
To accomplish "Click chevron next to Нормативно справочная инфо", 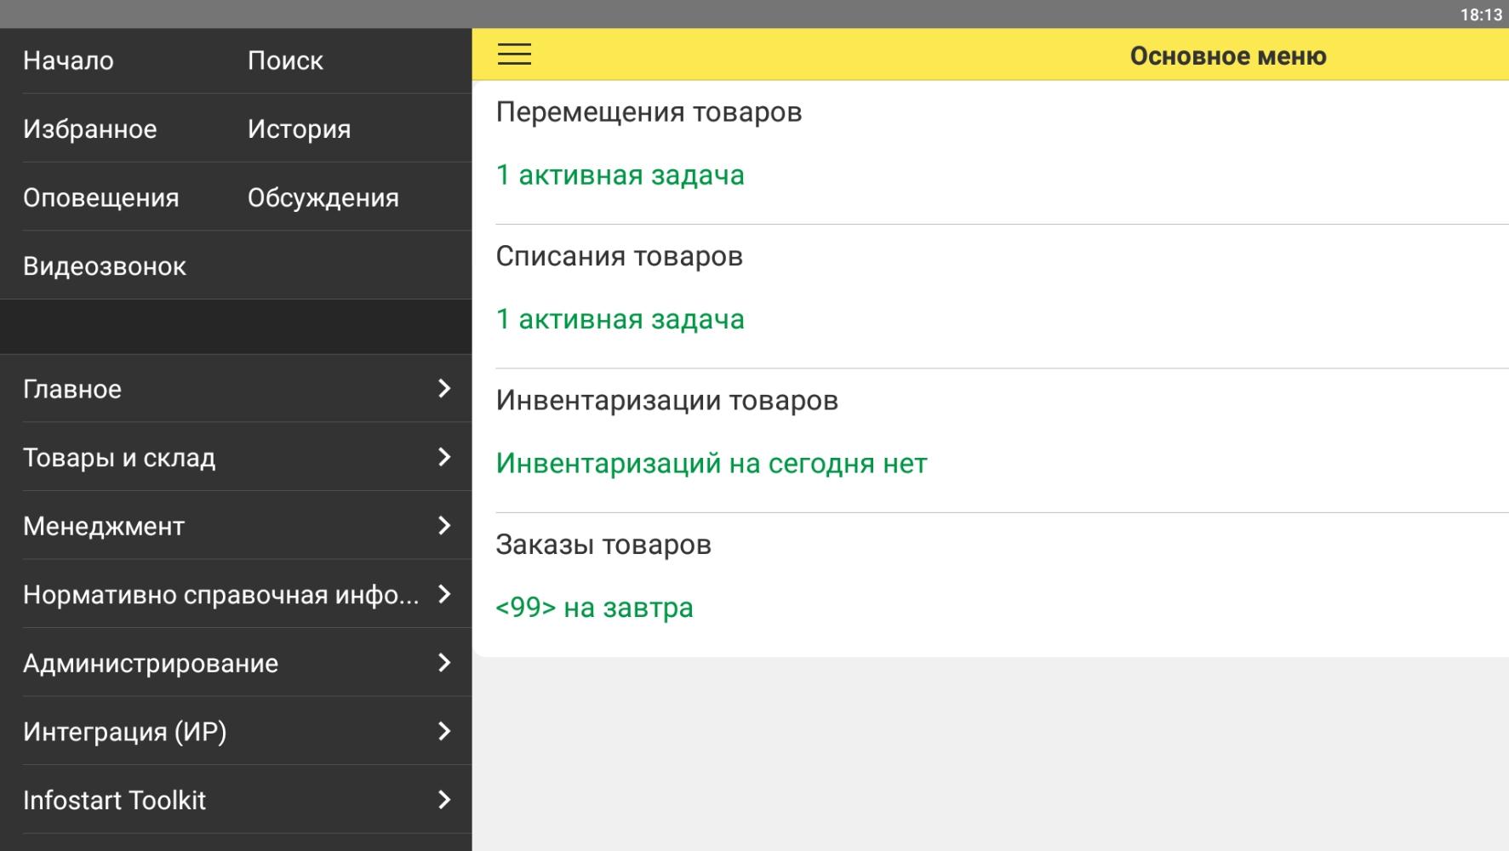I will pos(443,594).
